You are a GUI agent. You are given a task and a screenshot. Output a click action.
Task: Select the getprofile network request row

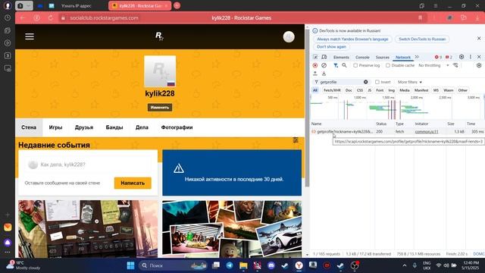[x=397, y=131]
